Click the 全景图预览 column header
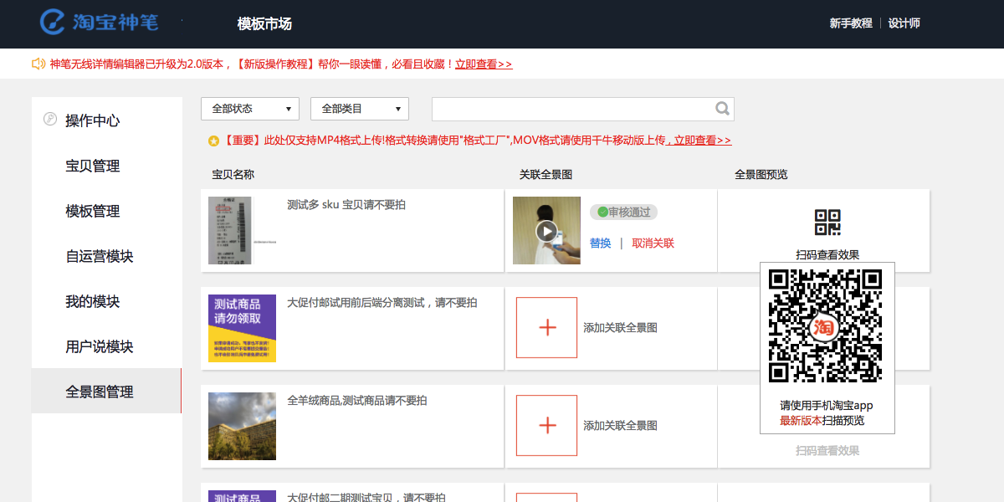 click(761, 174)
